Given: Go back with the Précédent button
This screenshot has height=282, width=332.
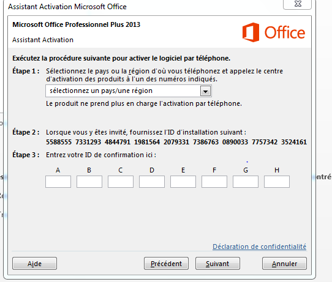Looking at the screenshot, I should [166, 264].
